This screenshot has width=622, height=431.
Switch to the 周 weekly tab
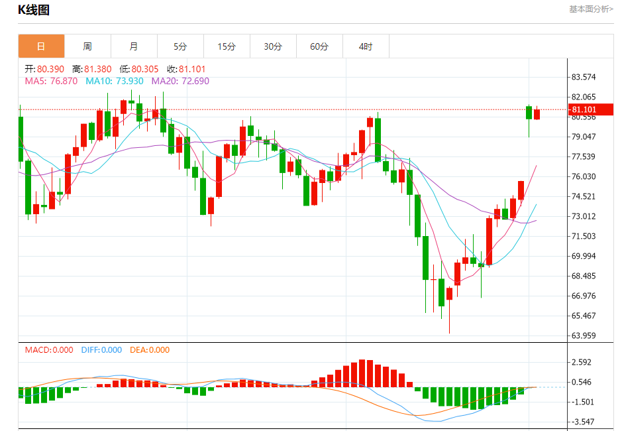[x=87, y=46]
